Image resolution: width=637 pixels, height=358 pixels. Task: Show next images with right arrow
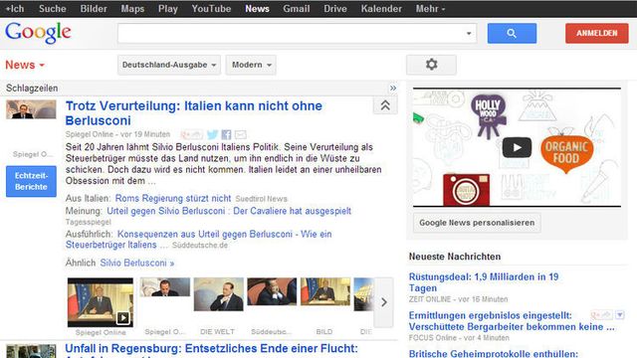click(383, 302)
